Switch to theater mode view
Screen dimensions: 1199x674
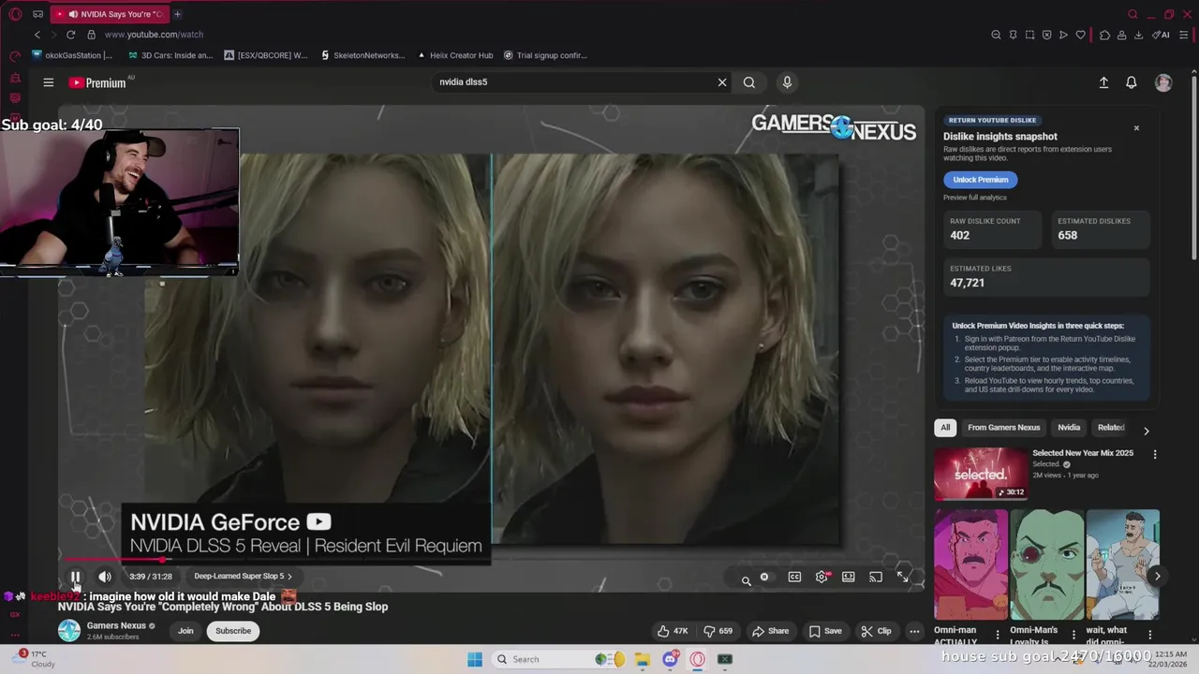(849, 577)
